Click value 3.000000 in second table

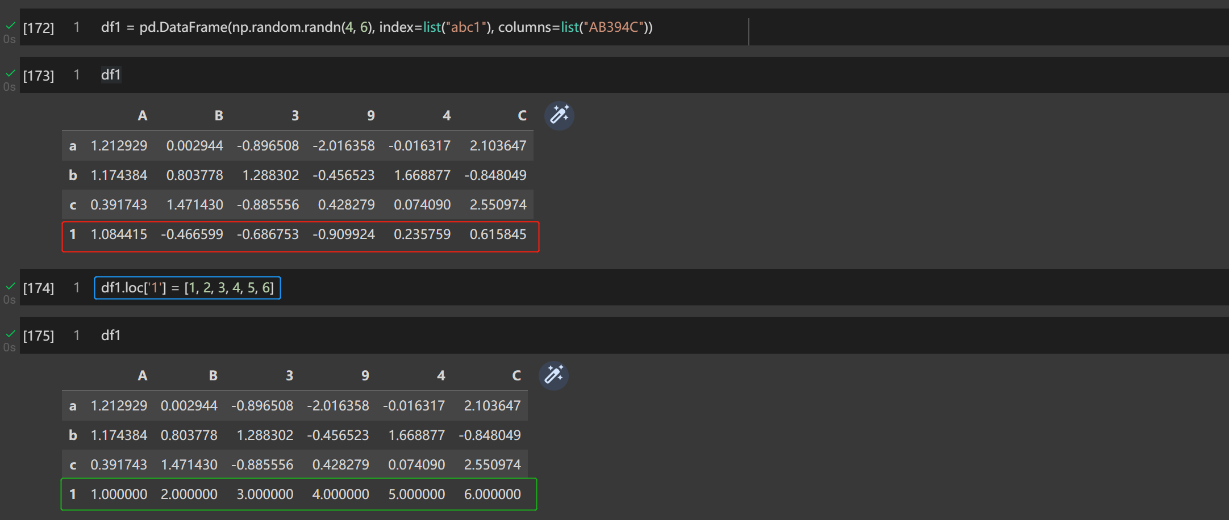[265, 494]
